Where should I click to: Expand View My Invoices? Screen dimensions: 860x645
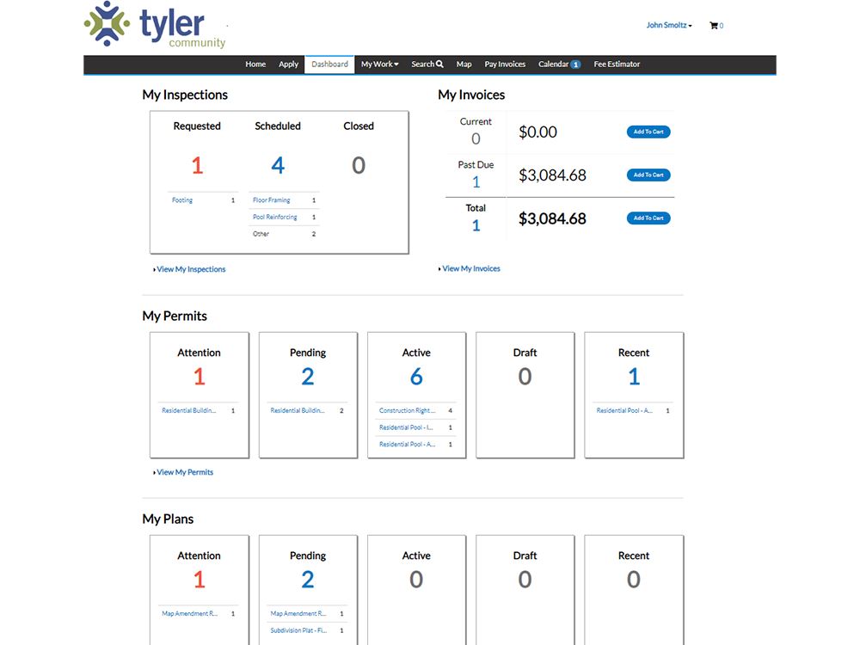pyautogui.click(x=469, y=267)
